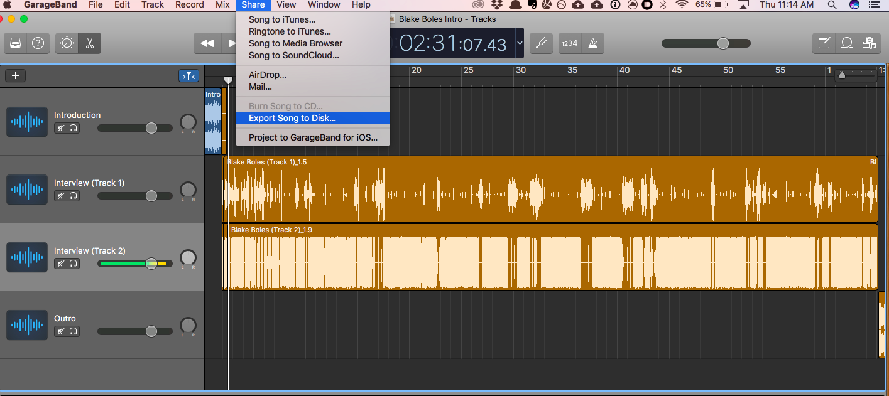Open the Media Browser button
The image size is (889, 396).
pos(870,43)
